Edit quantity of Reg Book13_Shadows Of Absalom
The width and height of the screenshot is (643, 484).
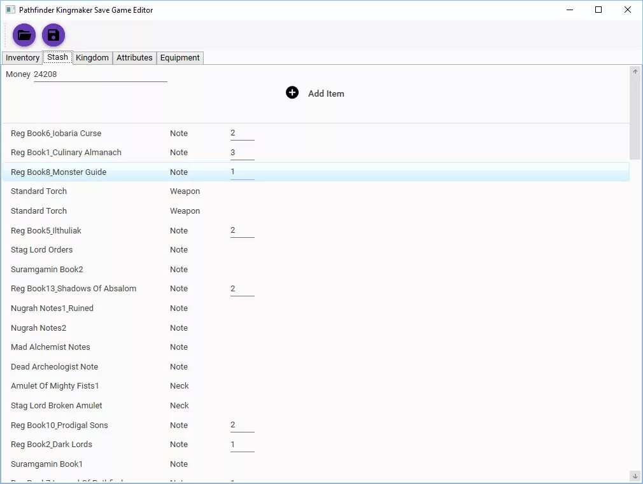(243, 289)
